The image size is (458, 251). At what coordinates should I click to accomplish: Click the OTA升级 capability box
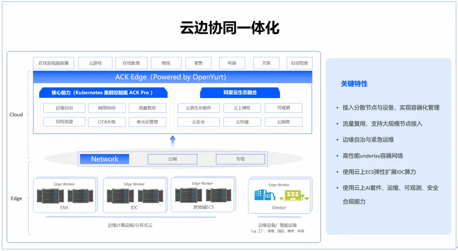point(106,122)
